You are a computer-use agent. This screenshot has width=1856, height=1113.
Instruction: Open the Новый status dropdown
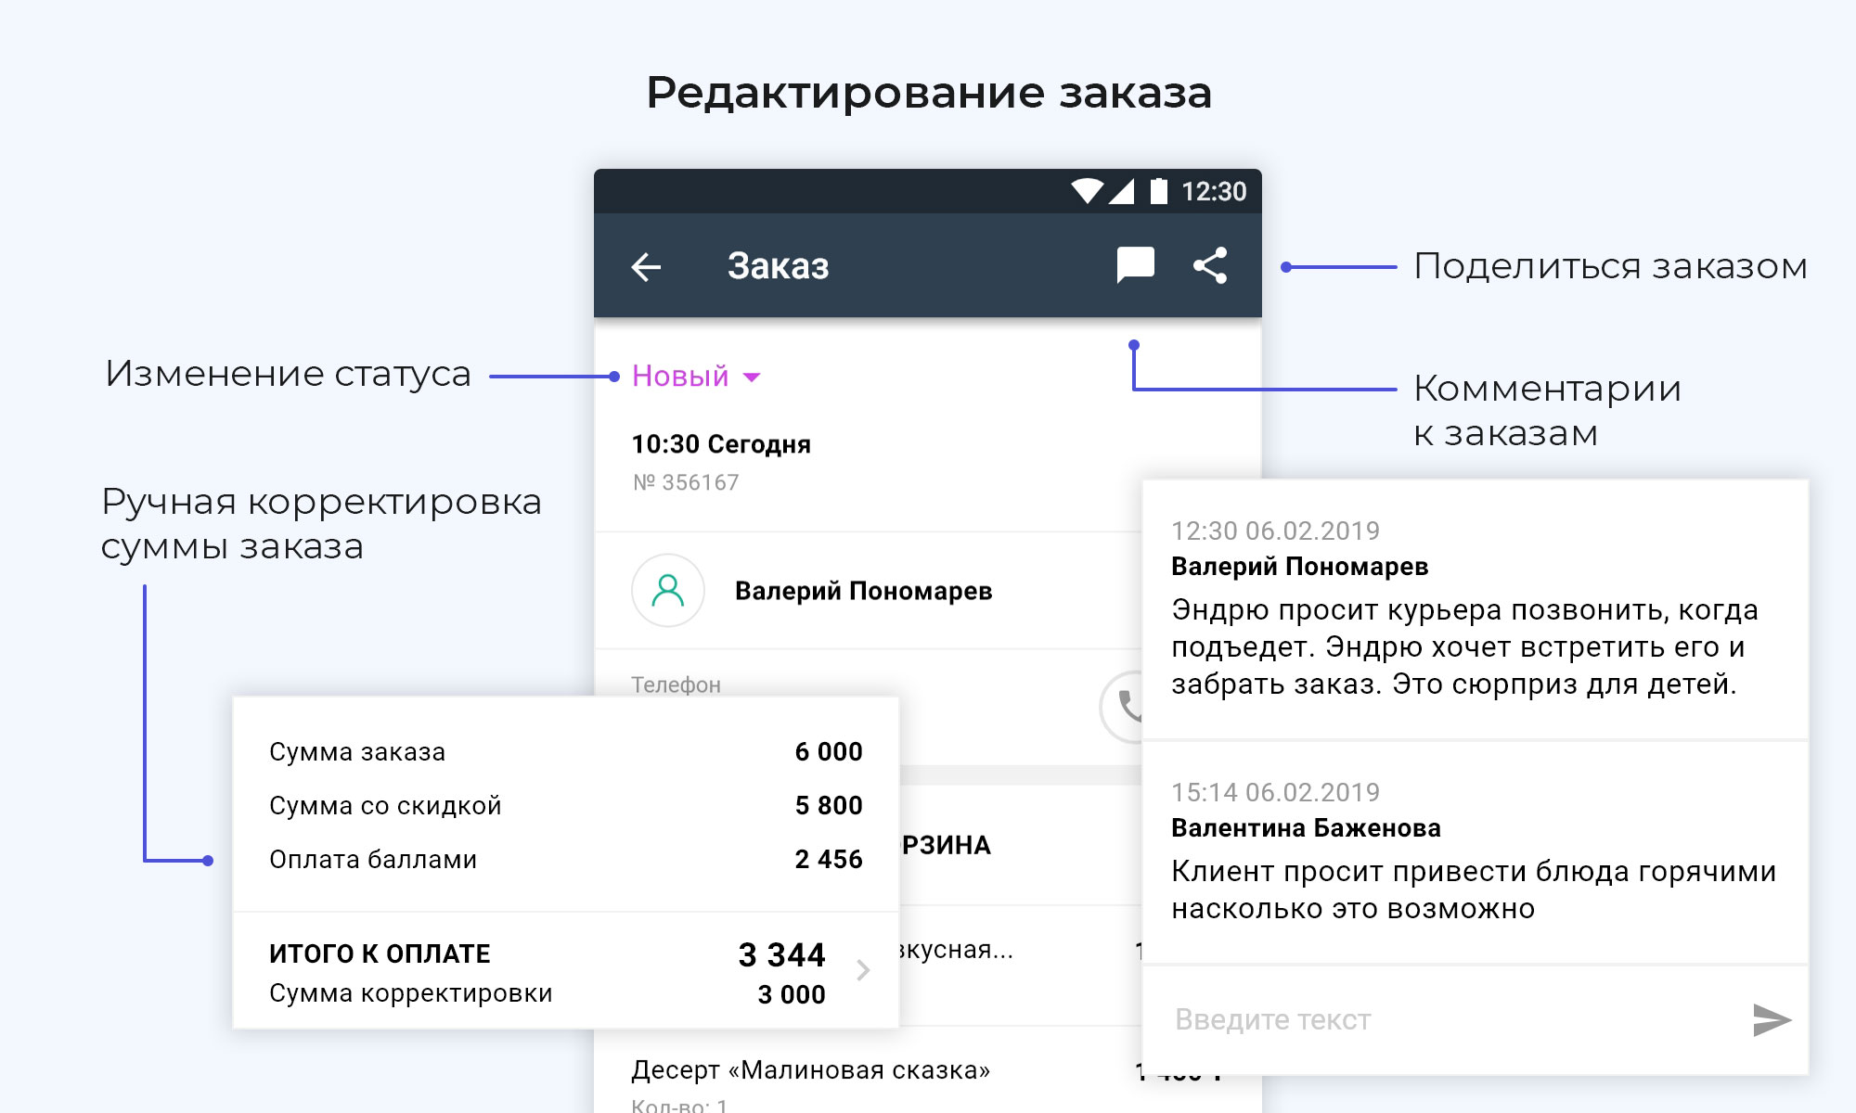(681, 377)
